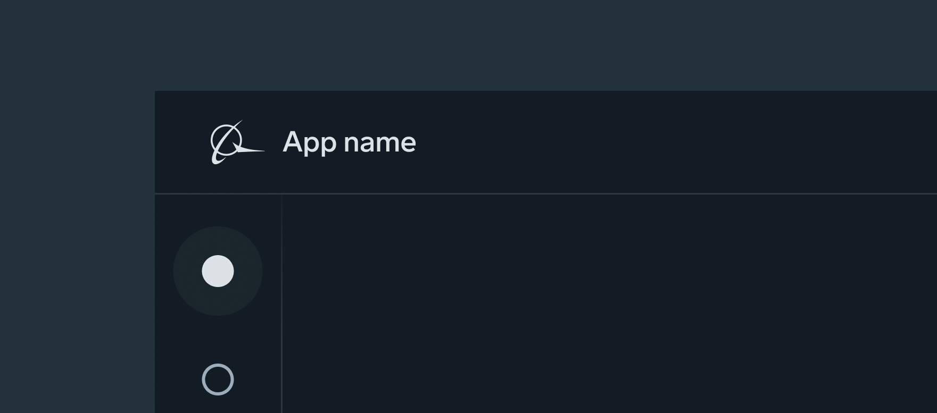This screenshot has width=937, height=413.
Task: Click the horizontal divider under the header
Action: point(532,193)
